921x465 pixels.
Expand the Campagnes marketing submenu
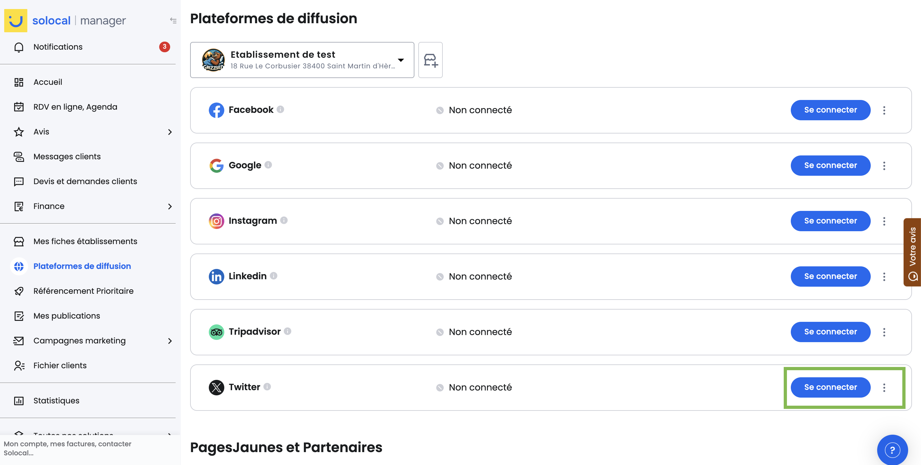[x=170, y=341]
